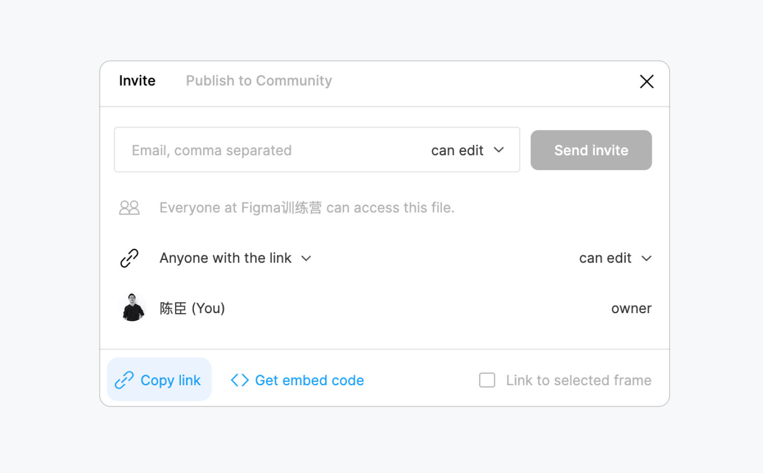763x473 pixels.
Task: Click the chain link icon beside Copy link
Action: [124, 380]
